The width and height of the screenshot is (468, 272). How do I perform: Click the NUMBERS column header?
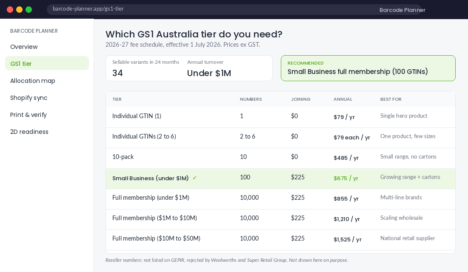click(251, 99)
